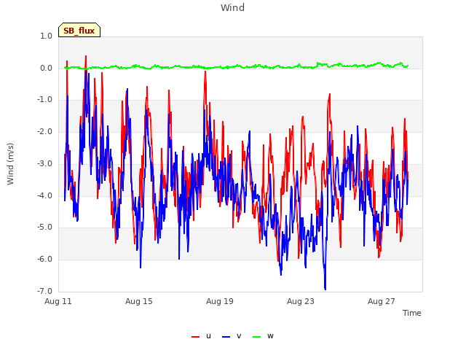466x350 pixels.
Task: Toggle the u series legend entry
Action: click(201, 336)
